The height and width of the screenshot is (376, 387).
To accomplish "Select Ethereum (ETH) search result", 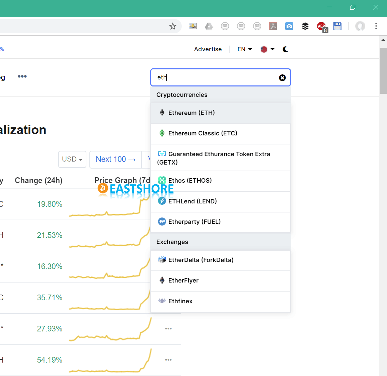I will coord(220,113).
